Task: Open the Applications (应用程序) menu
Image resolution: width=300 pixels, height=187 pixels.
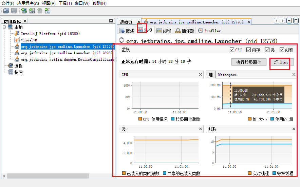Action: [28, 3]
